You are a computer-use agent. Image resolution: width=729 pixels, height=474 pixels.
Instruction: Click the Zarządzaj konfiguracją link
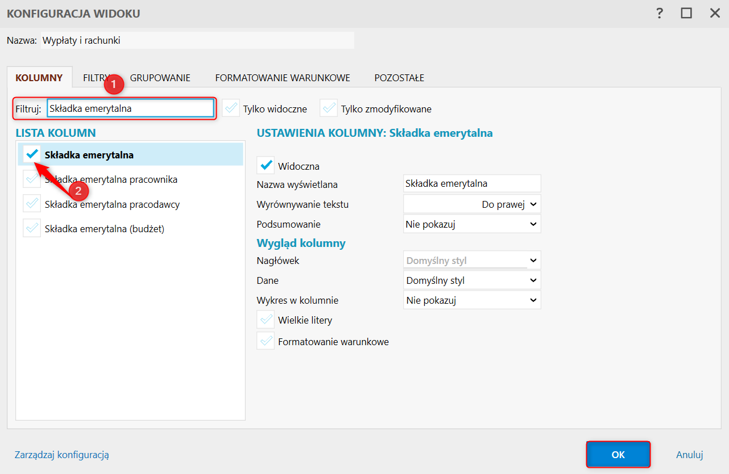[x=61, y=454]
